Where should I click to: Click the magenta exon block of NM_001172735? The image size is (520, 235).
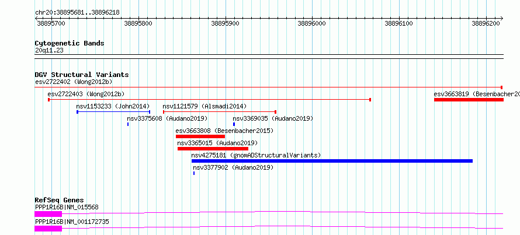tap(48, 229)
